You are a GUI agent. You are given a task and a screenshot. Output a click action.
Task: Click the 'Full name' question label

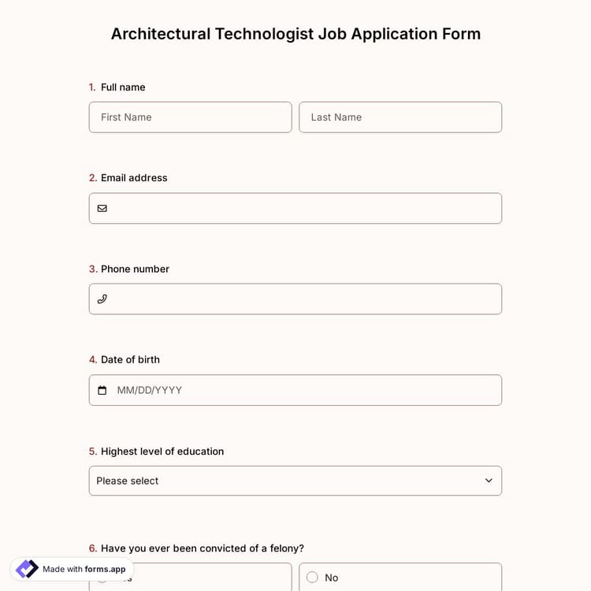pos(123,87)
